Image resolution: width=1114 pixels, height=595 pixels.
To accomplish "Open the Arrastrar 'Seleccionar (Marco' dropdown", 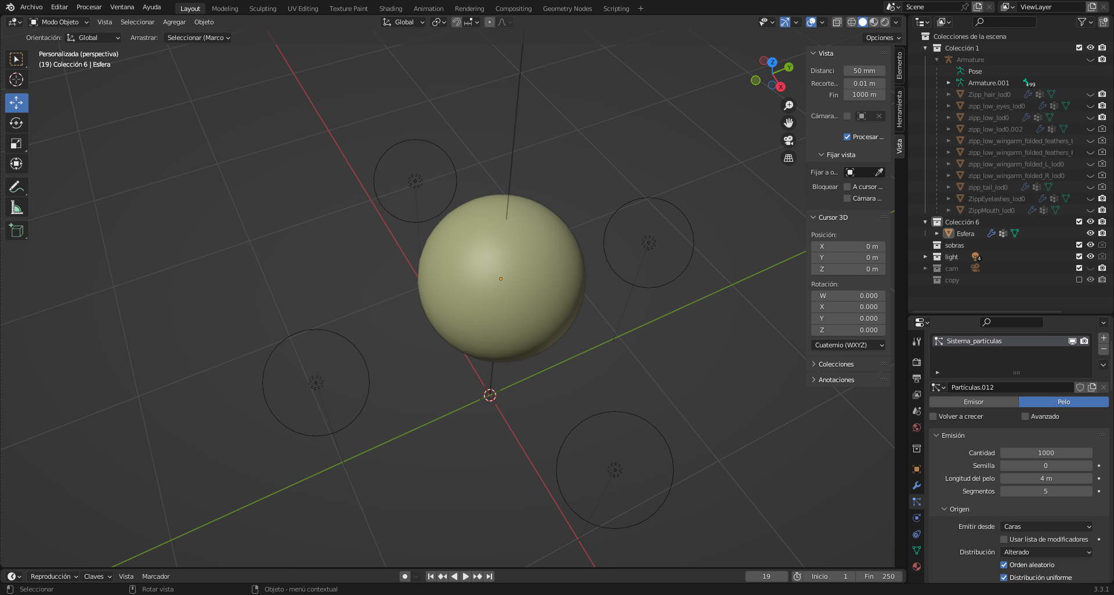I will coord(198,38).
